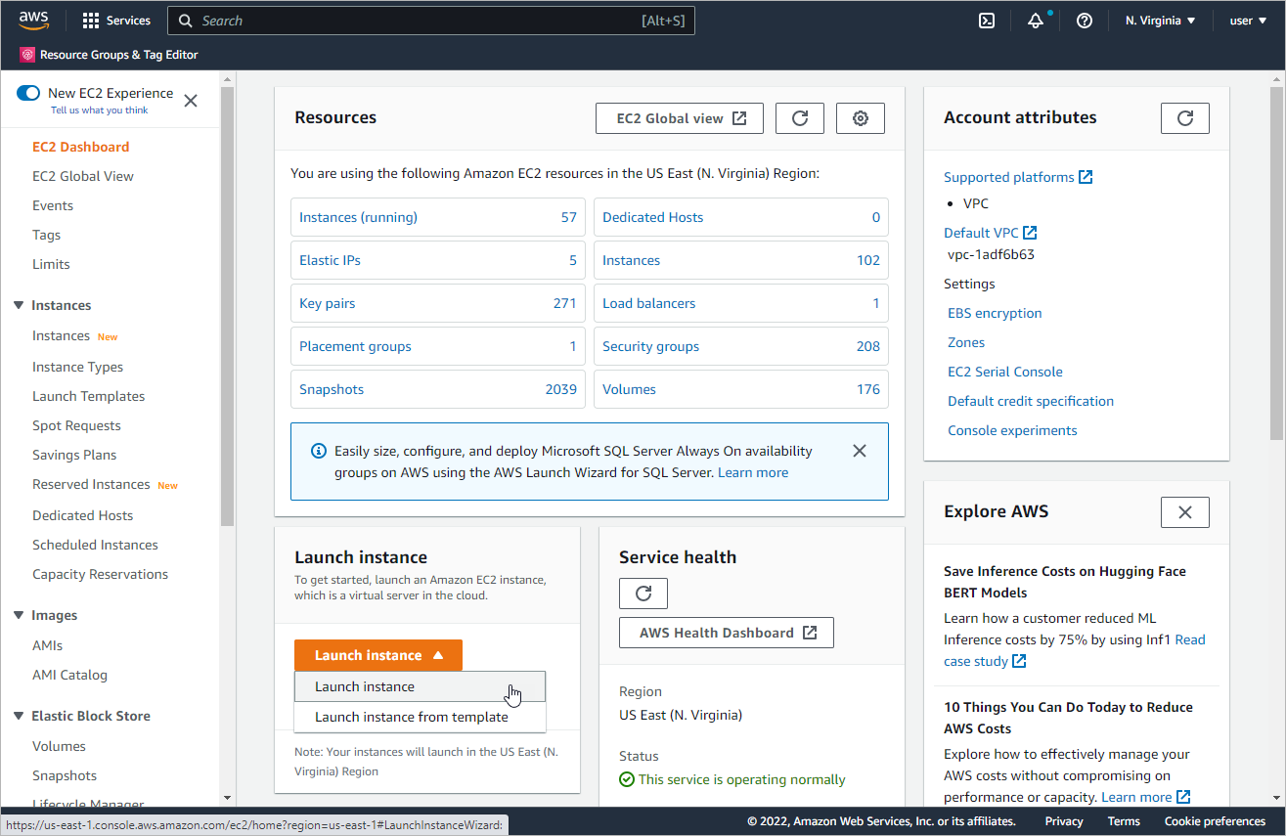This screenshot has width=1286, height=836.
Task: Open the help question mark icon
Action: (1085, 21)
